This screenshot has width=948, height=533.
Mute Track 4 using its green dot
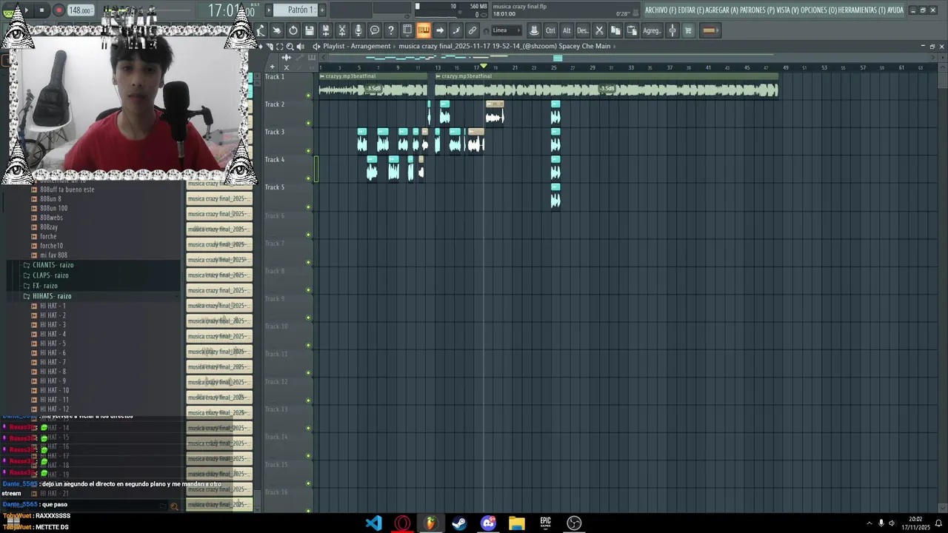pyautogui.click(x=309, y=178)
